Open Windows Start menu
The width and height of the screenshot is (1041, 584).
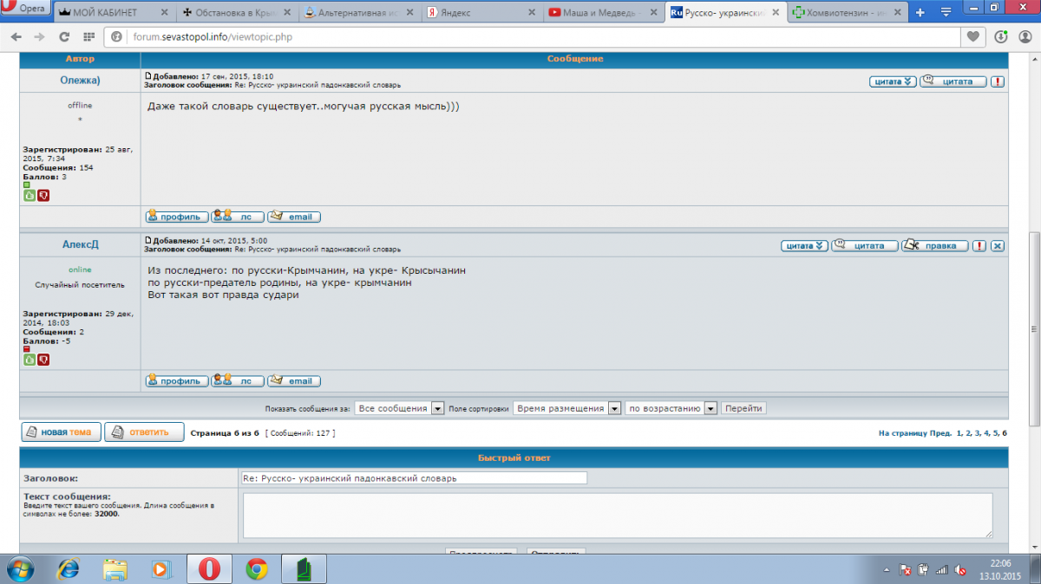point(19,569)
